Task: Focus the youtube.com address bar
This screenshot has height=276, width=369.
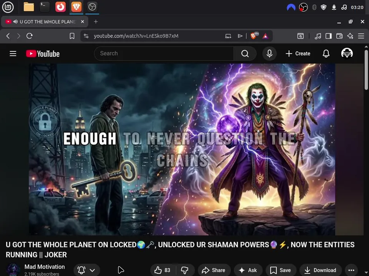Action: click(136, 36)
